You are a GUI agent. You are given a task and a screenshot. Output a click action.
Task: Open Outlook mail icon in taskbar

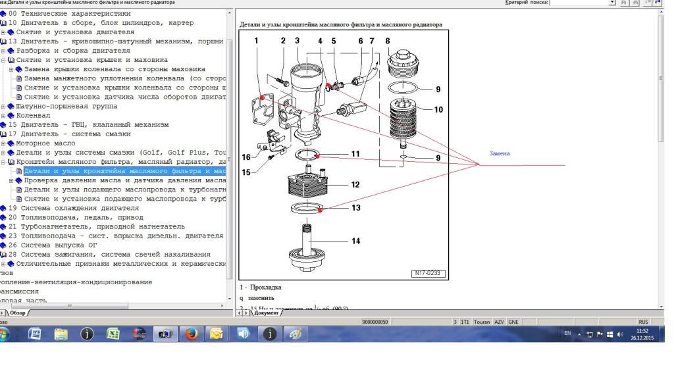click(216, 334)
